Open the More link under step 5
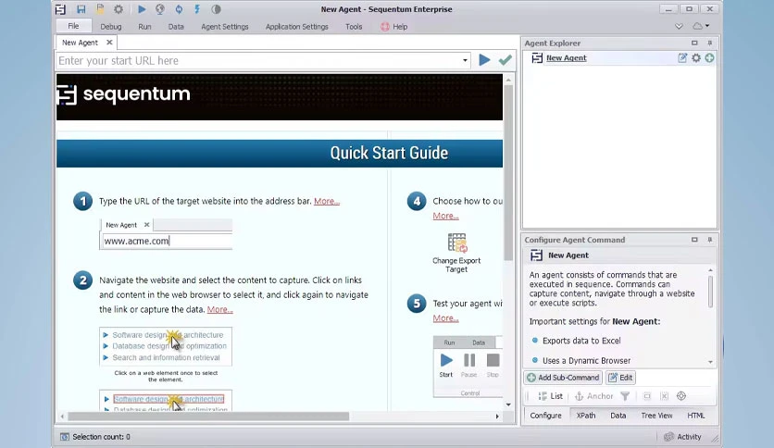 pyautogui.click(x=445, y=318)
